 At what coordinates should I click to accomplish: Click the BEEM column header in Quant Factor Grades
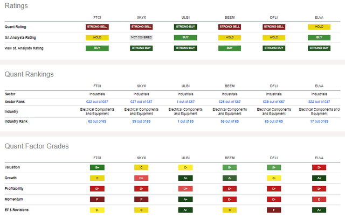pyautogui.click(x=230, y=158)
